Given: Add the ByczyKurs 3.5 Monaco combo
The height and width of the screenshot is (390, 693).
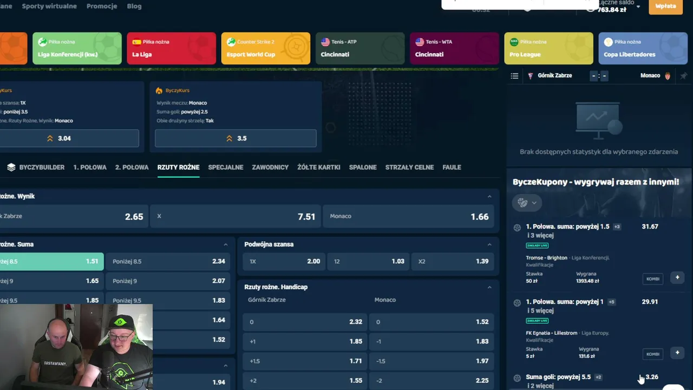Looking at the screenshot, I should coord(236,138).
